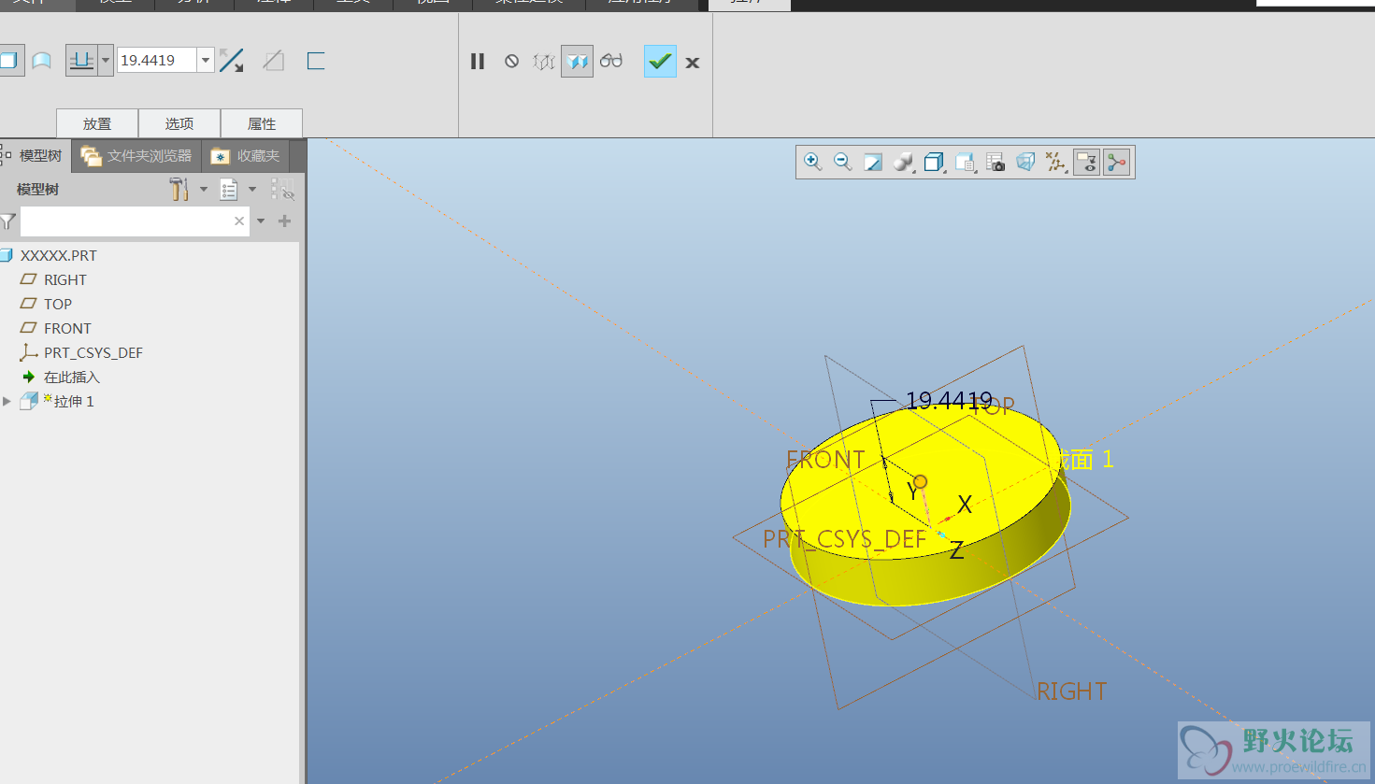
Task: Open the datum display filters icon
Action: pos(1056,163)
